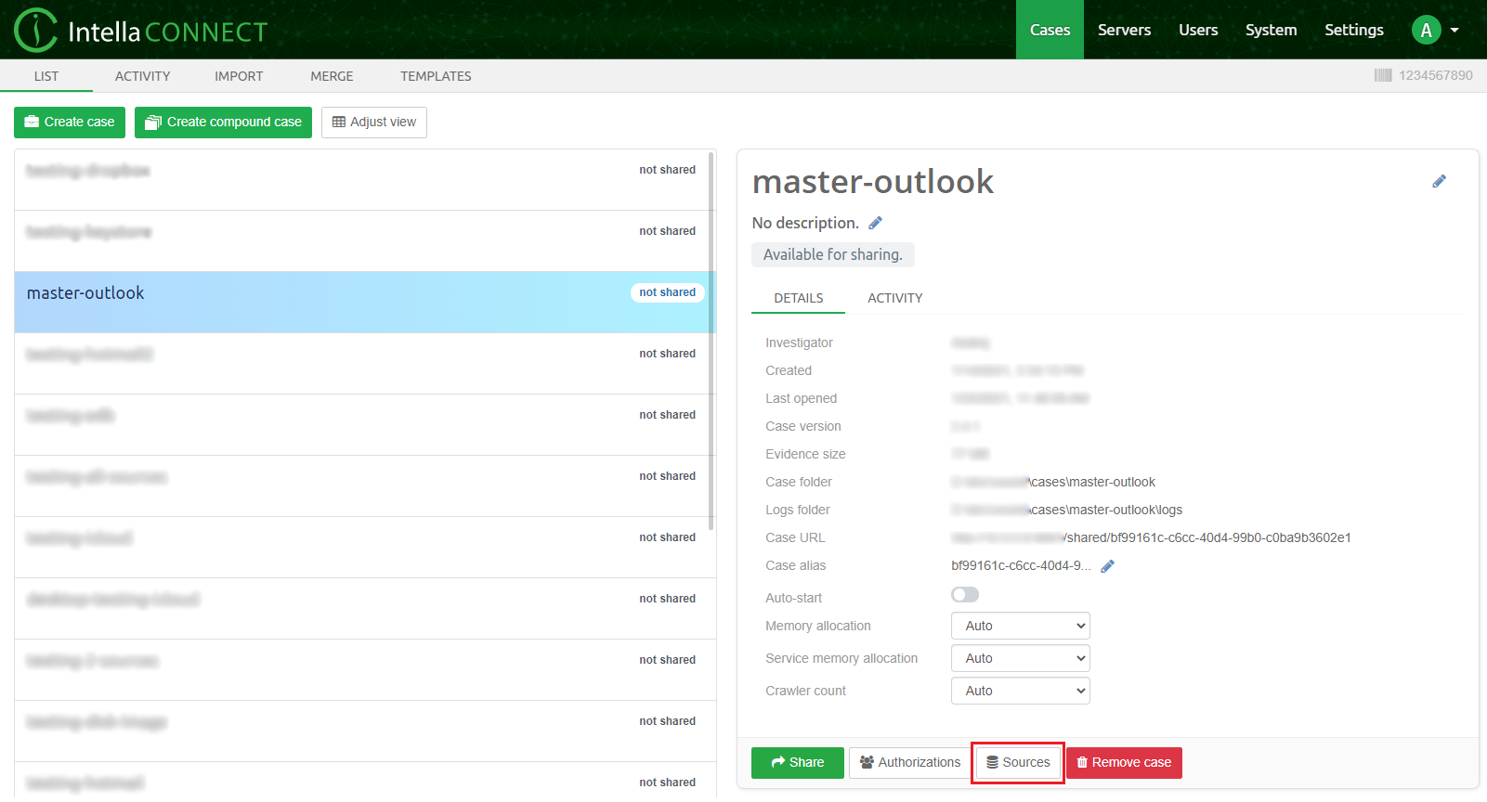The width and height of the screenshot is (1487, 802).
Task: Click pencil icon beside master-outlook title
Action: tap(1439, 182)
